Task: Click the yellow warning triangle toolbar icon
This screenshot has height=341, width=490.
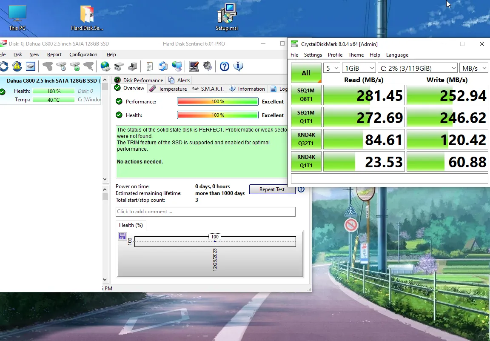Action: point(17,66)
